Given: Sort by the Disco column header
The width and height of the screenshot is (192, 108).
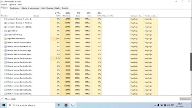Looking at the screenshot, I should click(x=76, y=14).
